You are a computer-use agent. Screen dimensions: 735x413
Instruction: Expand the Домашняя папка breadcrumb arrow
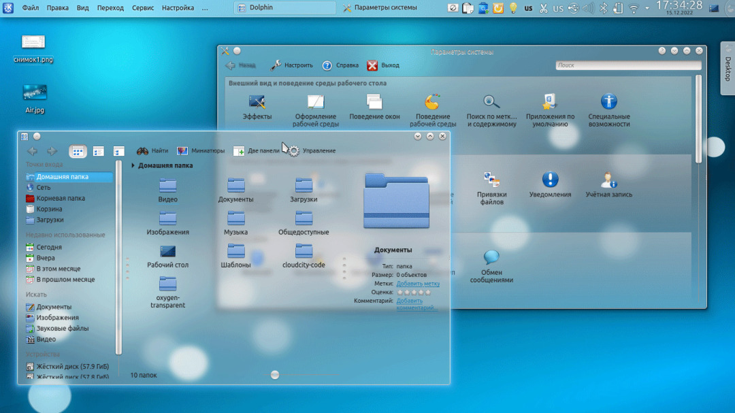pos(133,165)
